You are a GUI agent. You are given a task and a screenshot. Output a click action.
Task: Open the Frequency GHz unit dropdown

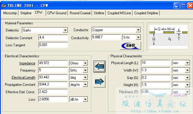(x=85, y=70)
